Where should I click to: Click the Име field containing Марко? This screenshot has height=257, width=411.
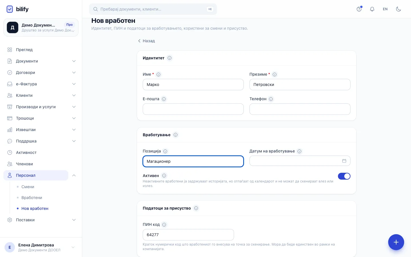click(x=193, y=85)
